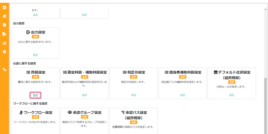Click the 担当者補助科目設定 card title

(x=185, y=72)
